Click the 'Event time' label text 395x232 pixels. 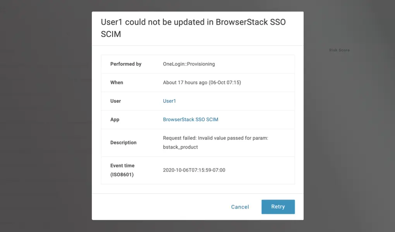[122, 166]
